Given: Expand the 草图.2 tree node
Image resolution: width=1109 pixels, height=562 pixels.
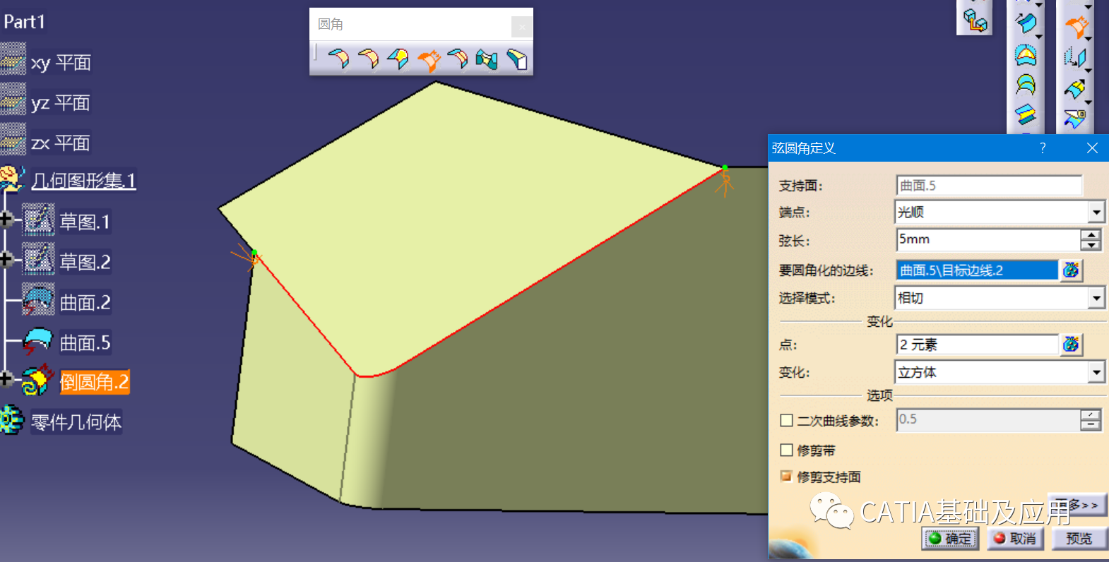Looking at the screenshot, I should point(6,260).
